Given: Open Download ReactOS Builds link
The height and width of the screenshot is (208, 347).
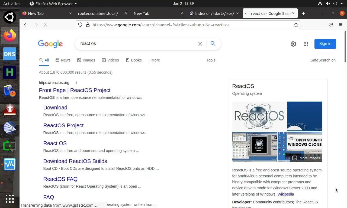Looking at the screenshot, I should point(75,161).
